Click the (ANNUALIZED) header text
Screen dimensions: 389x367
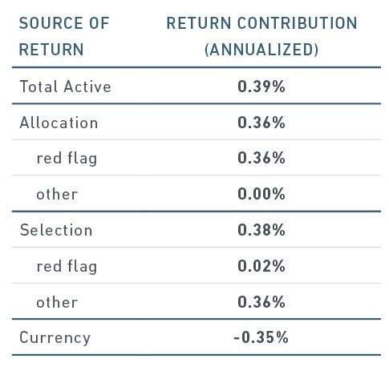[261, 50]
